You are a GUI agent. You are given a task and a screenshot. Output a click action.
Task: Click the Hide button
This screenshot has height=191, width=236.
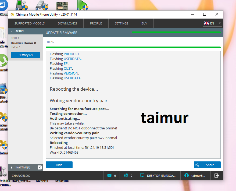click(59, 165)
